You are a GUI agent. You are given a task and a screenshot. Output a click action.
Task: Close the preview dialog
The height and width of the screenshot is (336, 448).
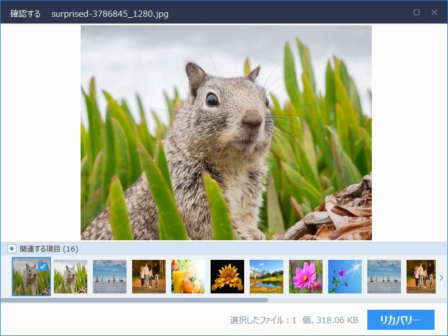pyautogui.click(x=434, y=12)
